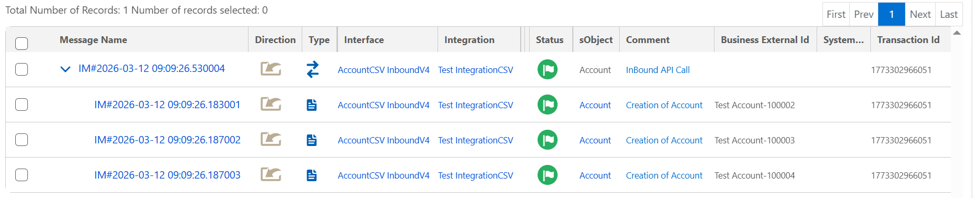Sort by sObject column header
The height and width of the screenshot is (198, 973).
596,40
